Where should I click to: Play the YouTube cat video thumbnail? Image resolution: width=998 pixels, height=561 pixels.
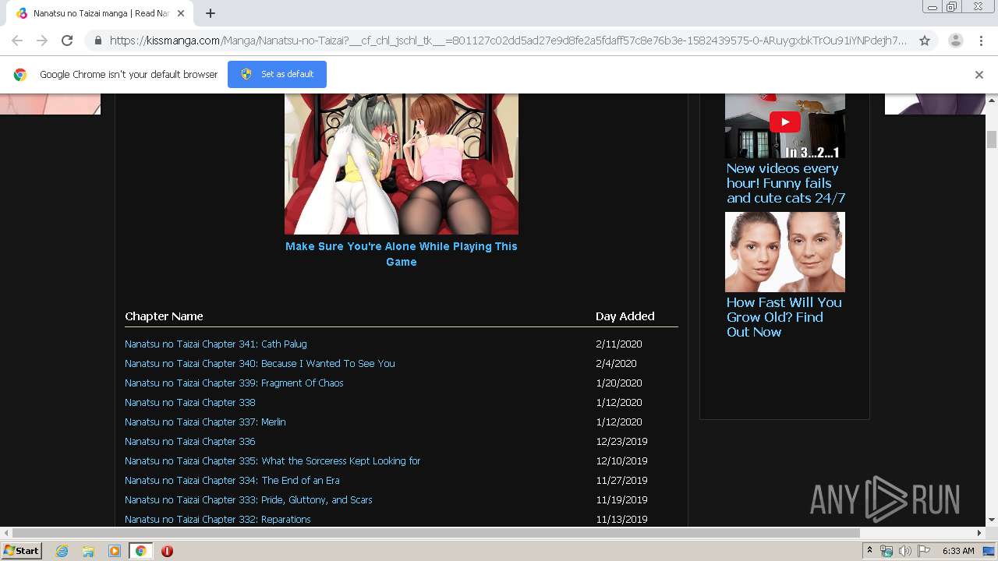pos(785,125)
